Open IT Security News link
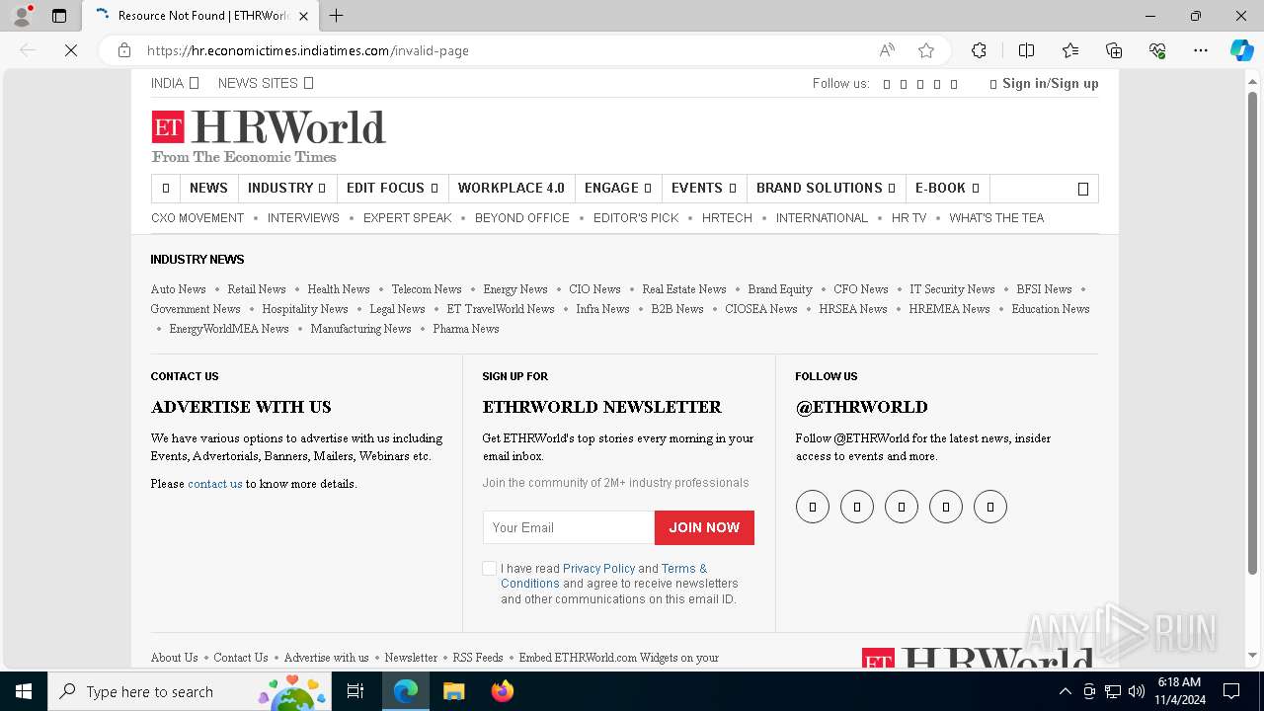Screen dimensions: 1264x711 (x=952, y=289)
